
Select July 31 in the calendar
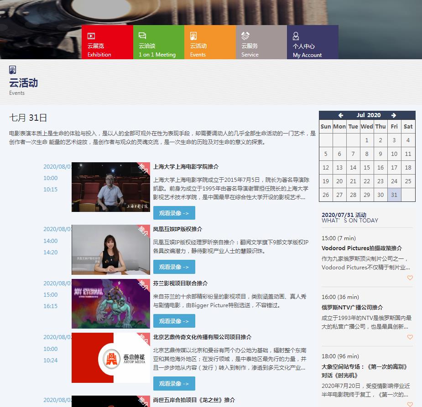click(x=394, y=195)
